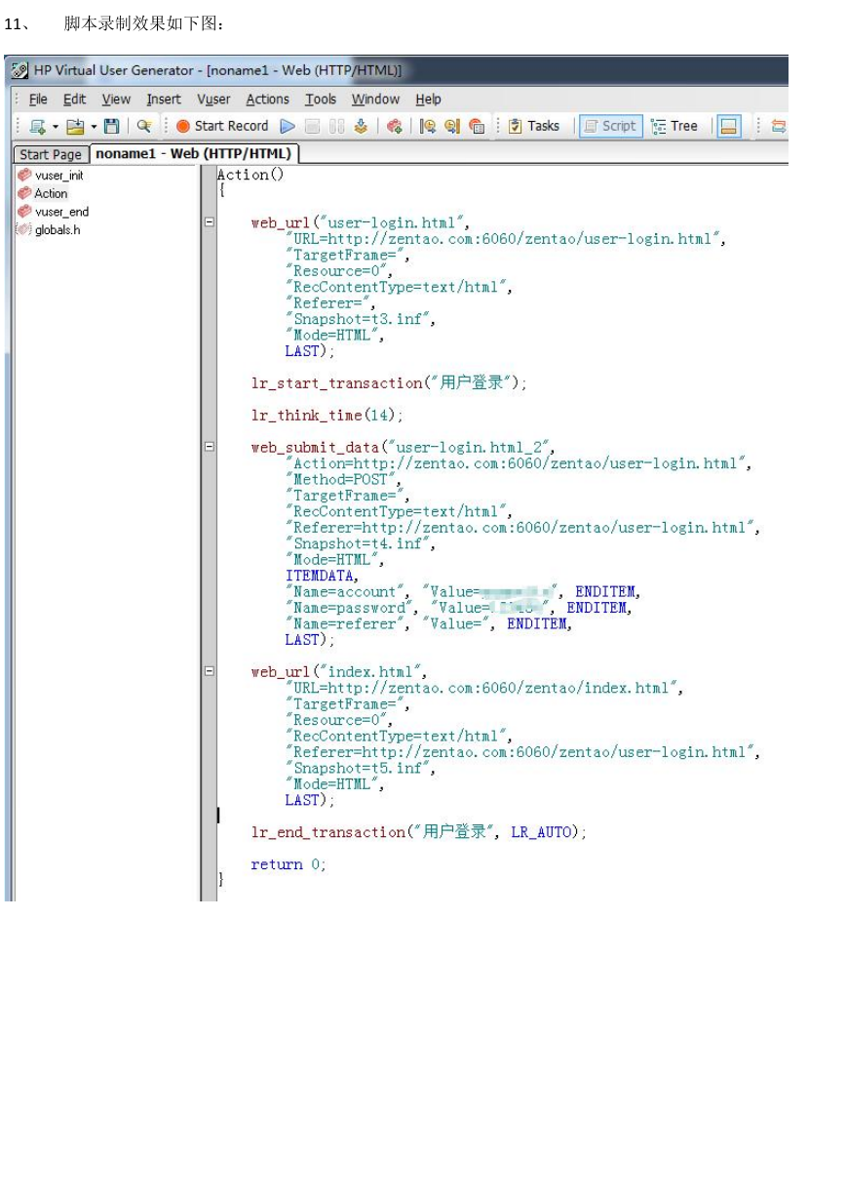Click the vuser_end red block icon

24,212
